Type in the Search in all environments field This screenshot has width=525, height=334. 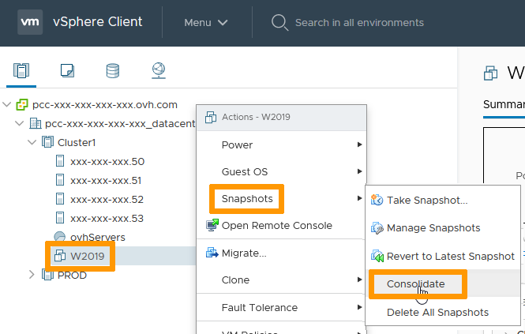point(359,23)
